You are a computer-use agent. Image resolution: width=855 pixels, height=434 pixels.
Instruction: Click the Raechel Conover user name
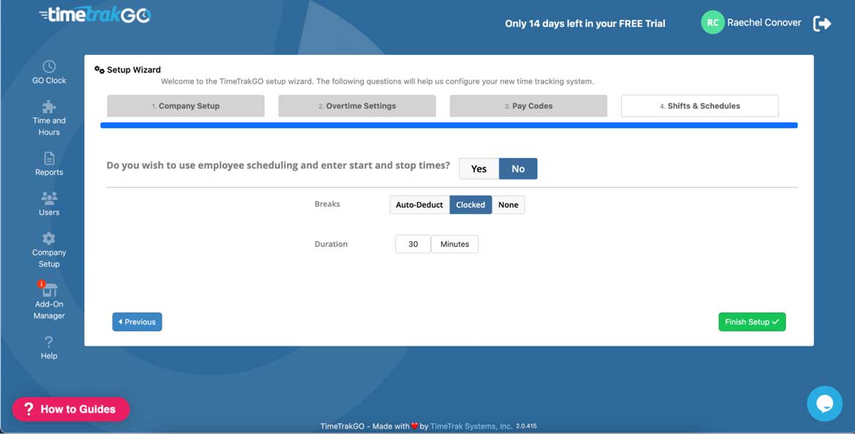tap(764, 23)
